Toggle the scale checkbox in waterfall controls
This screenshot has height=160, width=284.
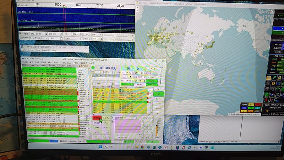coord(82,34)
